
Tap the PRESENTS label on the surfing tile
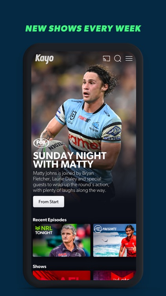(109, 229)
